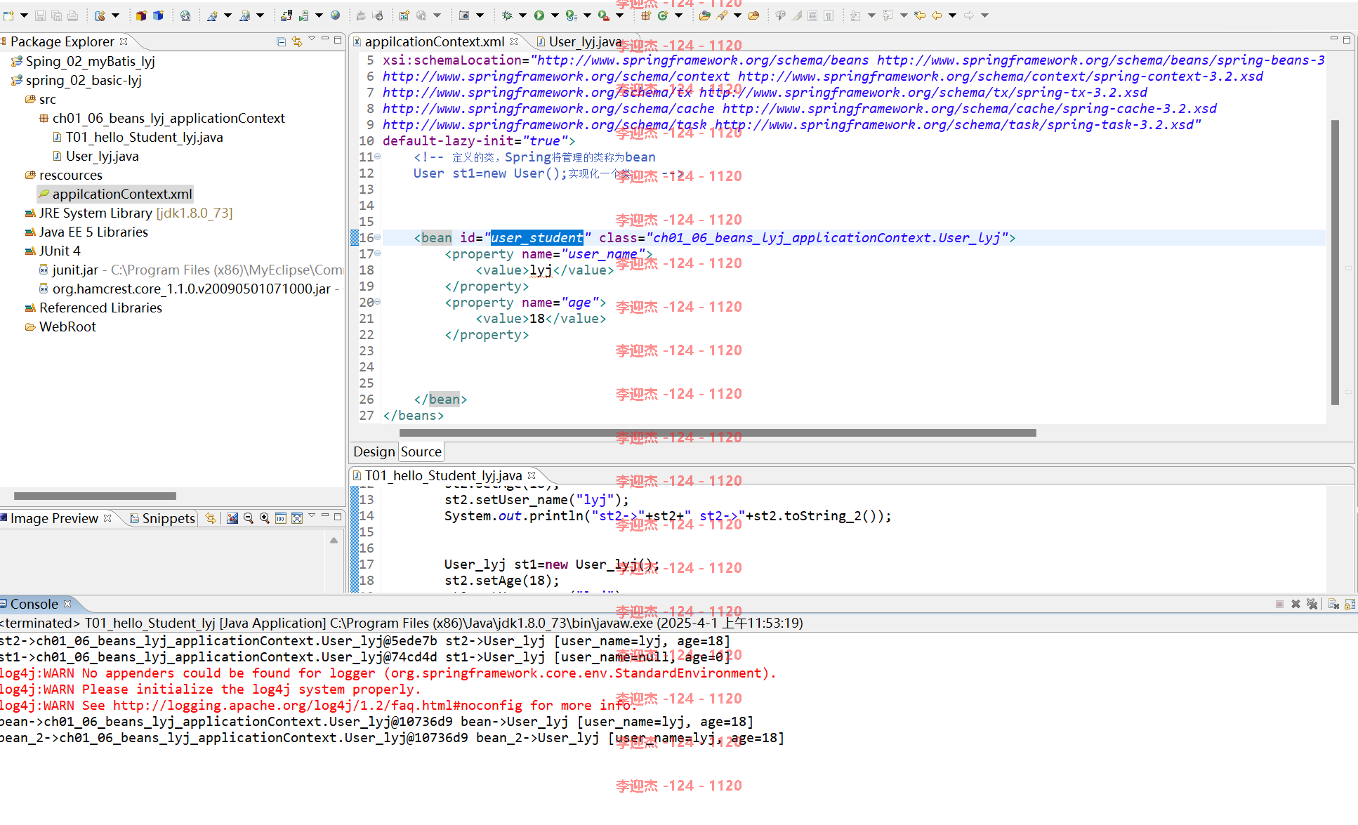Collapse bean element fold at line 16
The height and width of the screenshot is (825, 1358).
[378, 238]
